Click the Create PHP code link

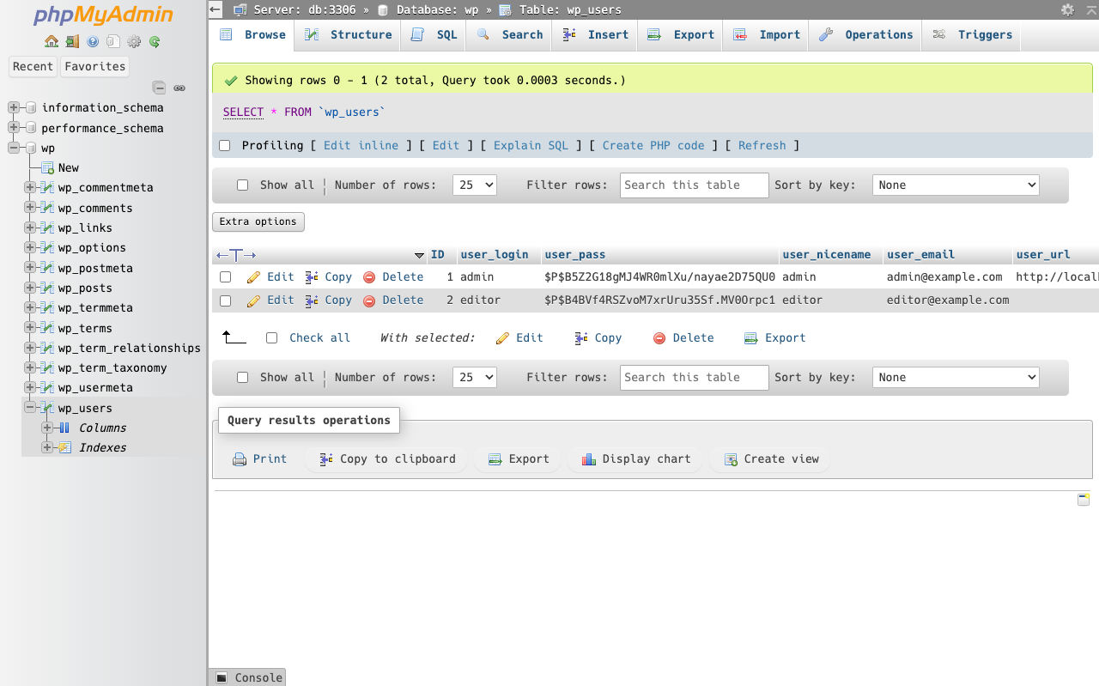(653, 146)
